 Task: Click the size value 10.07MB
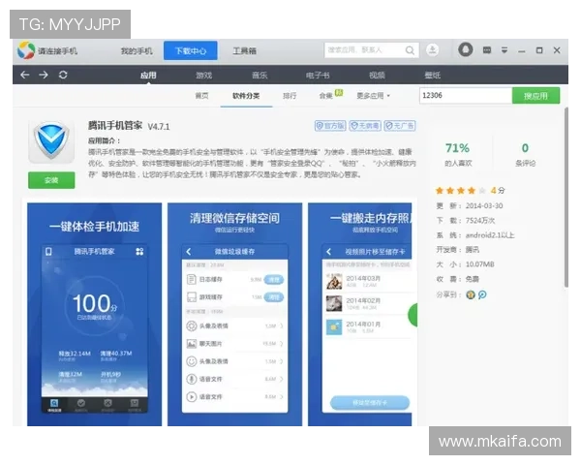480,264
